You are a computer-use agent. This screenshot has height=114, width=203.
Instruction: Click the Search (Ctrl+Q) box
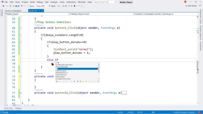click(105, 2)
